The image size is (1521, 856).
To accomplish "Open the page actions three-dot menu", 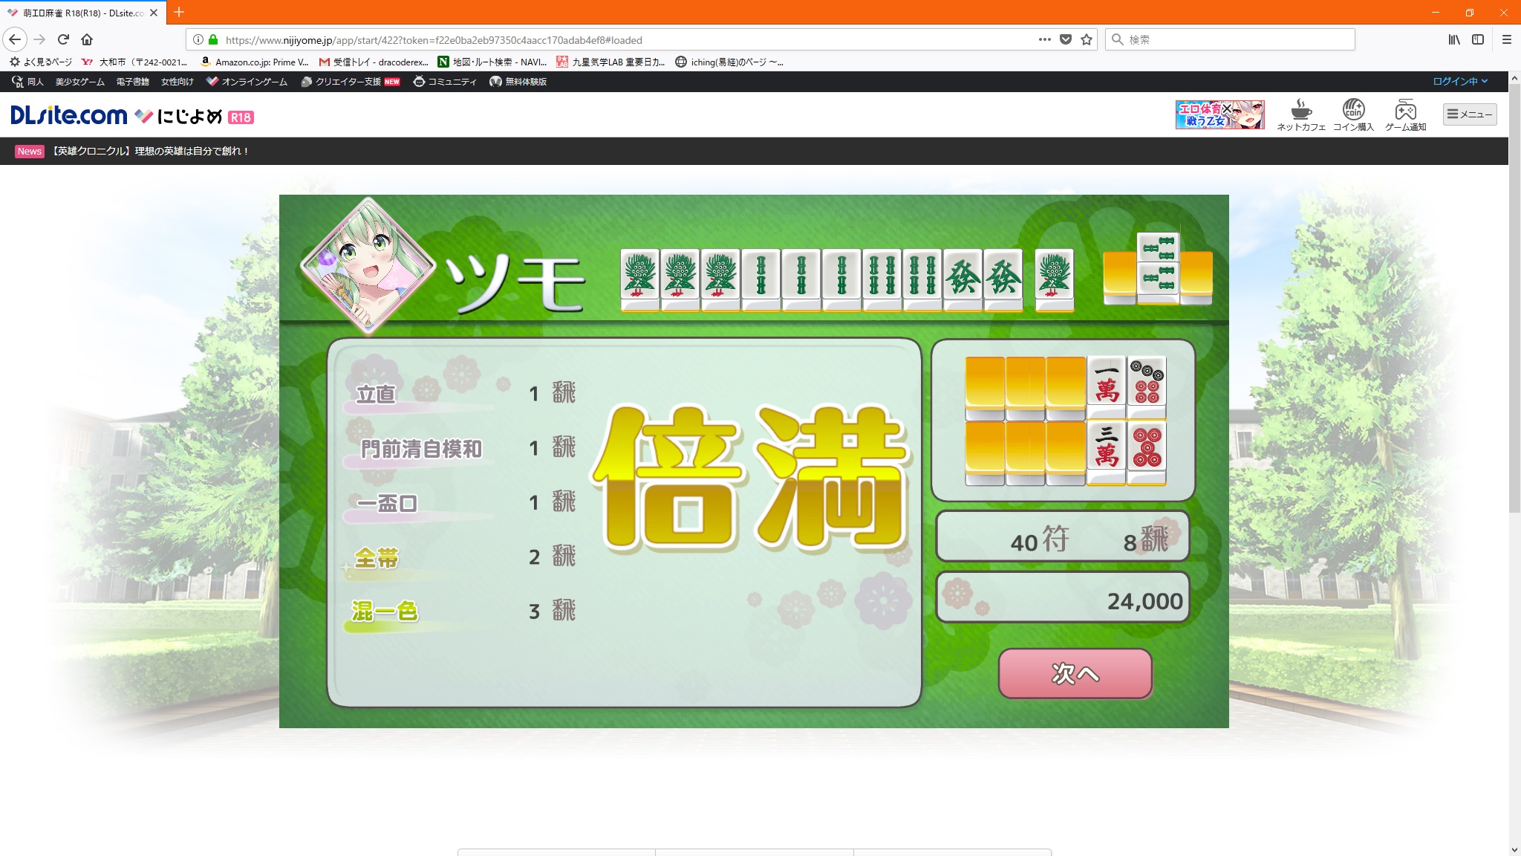I will 1044,39.
